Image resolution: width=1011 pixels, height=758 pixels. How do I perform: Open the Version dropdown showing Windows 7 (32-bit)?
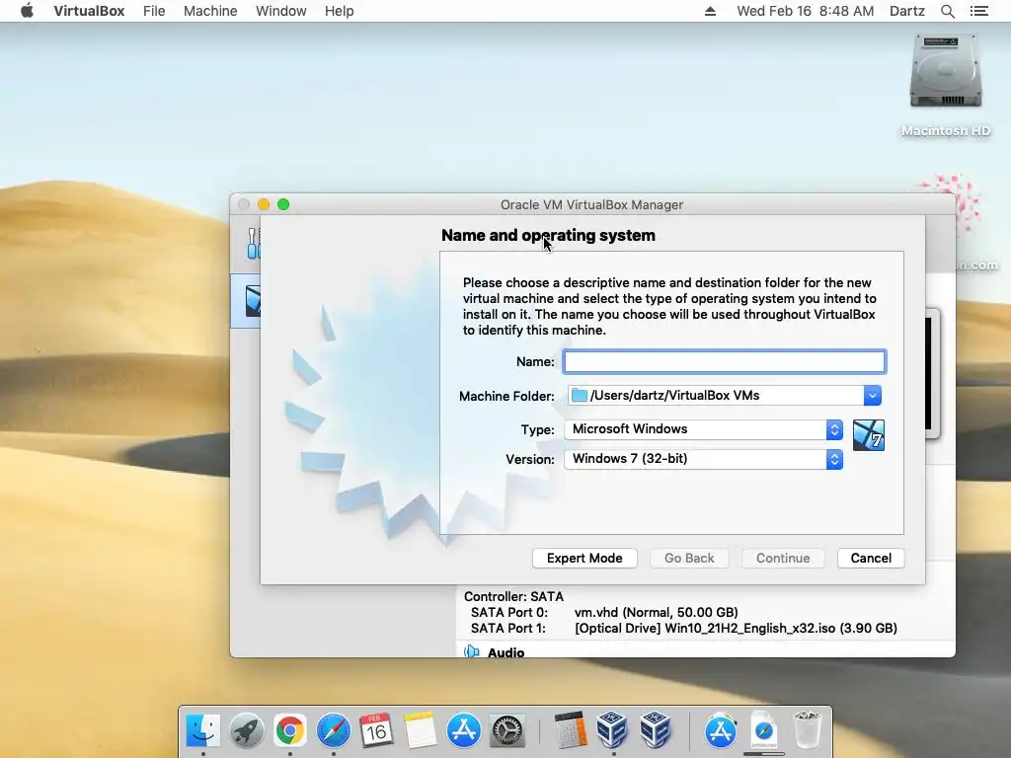[703, 459]
